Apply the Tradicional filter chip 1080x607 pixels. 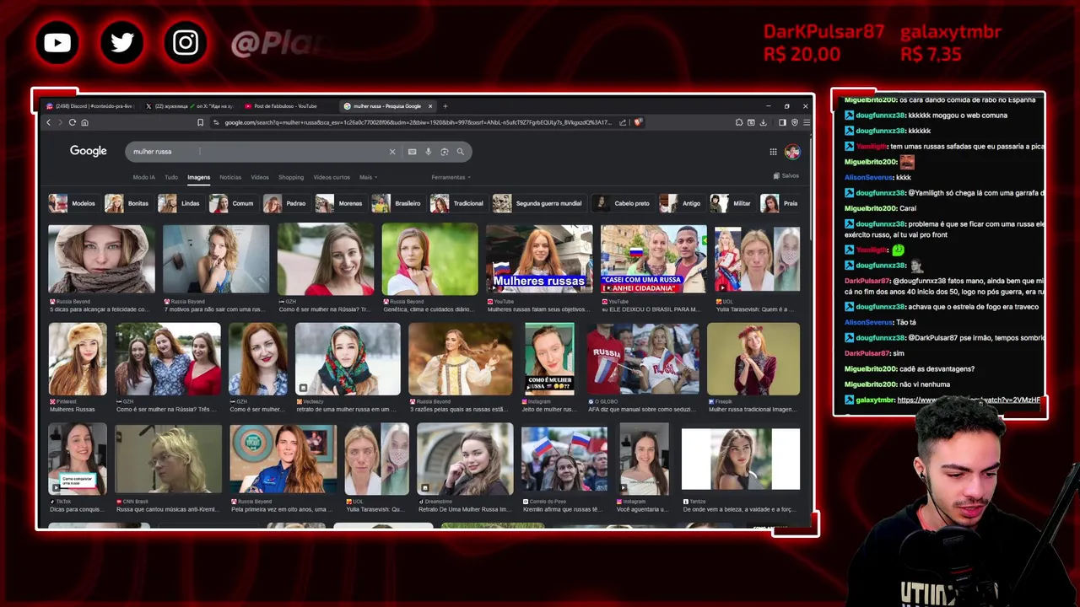[457, 203]
